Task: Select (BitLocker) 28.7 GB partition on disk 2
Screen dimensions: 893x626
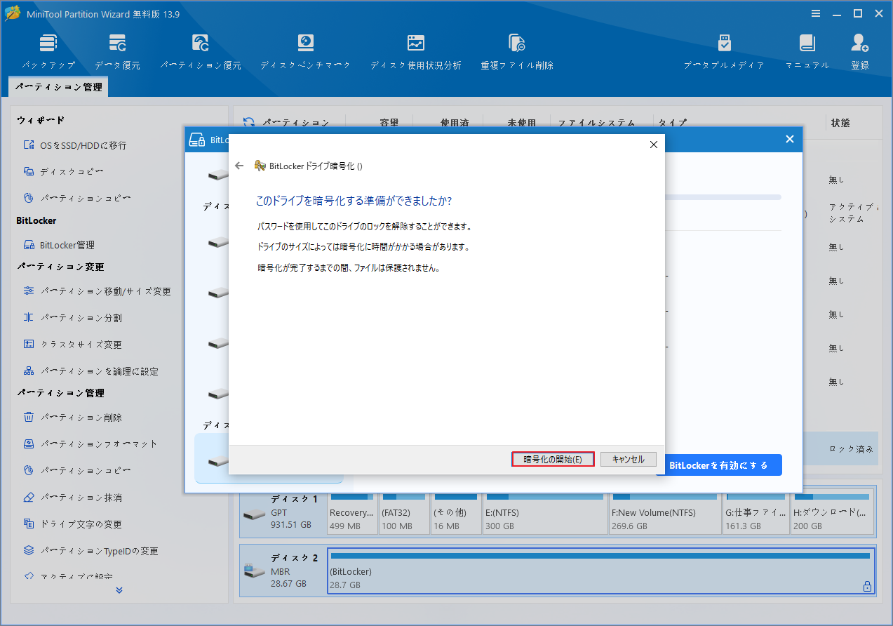Action: click(601, 571)
